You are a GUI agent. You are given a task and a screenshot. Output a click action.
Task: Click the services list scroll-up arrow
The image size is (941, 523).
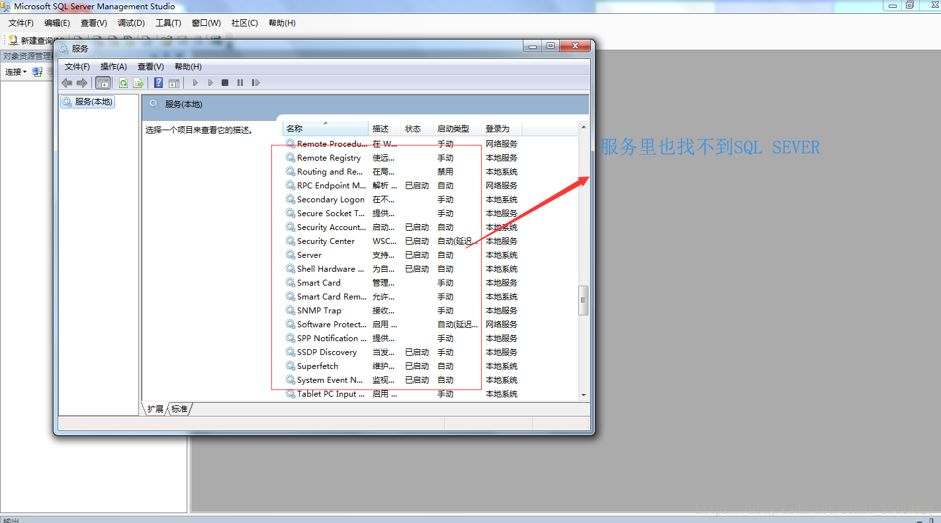(584, 127)
